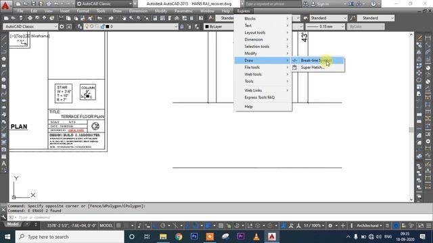
Task: Open the AutoCAD Classic workspace dropdown in title bar
Action: click(x=104, y=4)
